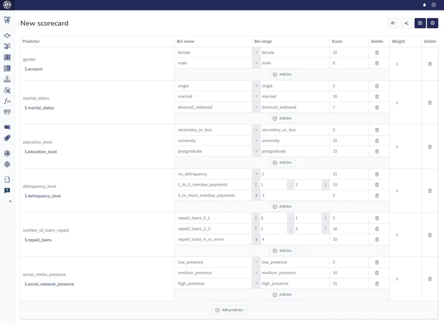Open scorecard settings with the gear button
Viewport: 444px width, 324px height.
click(x=432, y=23)
